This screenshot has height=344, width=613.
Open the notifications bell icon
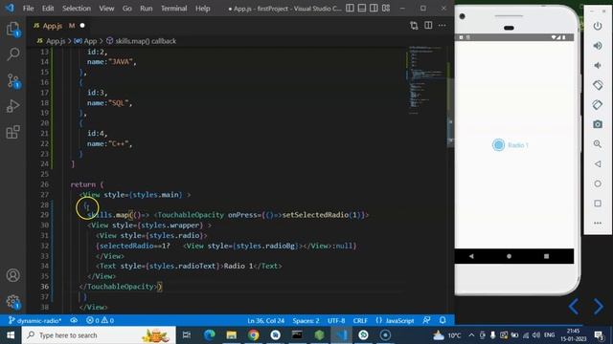tap(443, 320)
